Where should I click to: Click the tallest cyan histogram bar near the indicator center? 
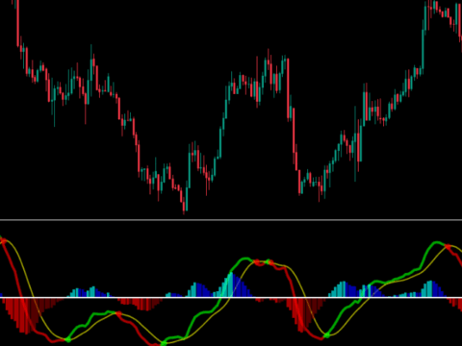click(231, 284)
